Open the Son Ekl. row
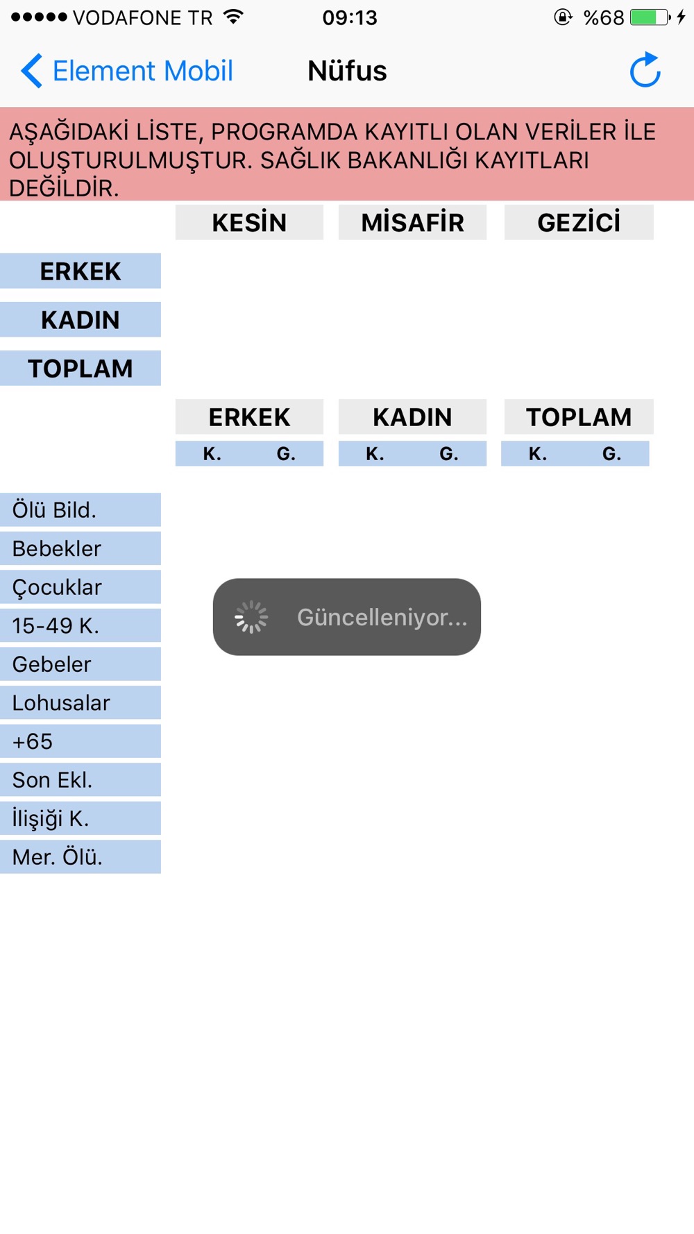This screenshot has width=694, height=1234. point(81,779)
